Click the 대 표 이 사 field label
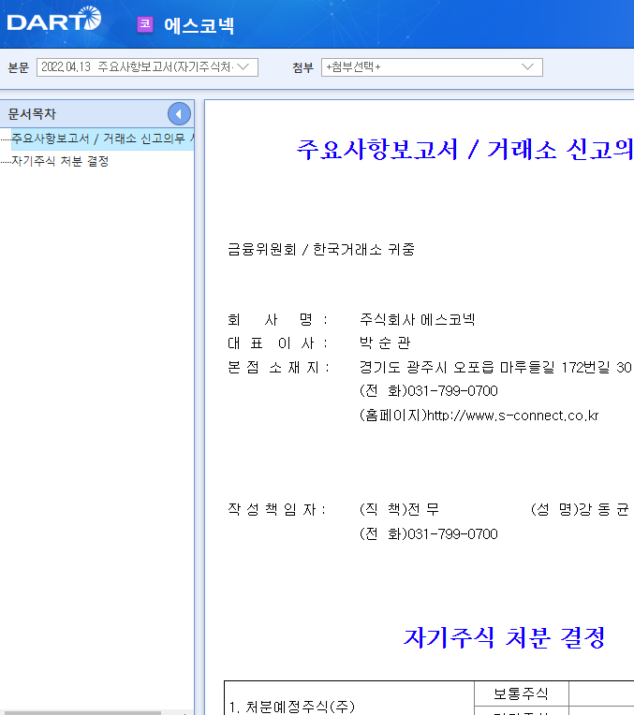The width and height of the screenshot is (634, 715). point(277,343)
